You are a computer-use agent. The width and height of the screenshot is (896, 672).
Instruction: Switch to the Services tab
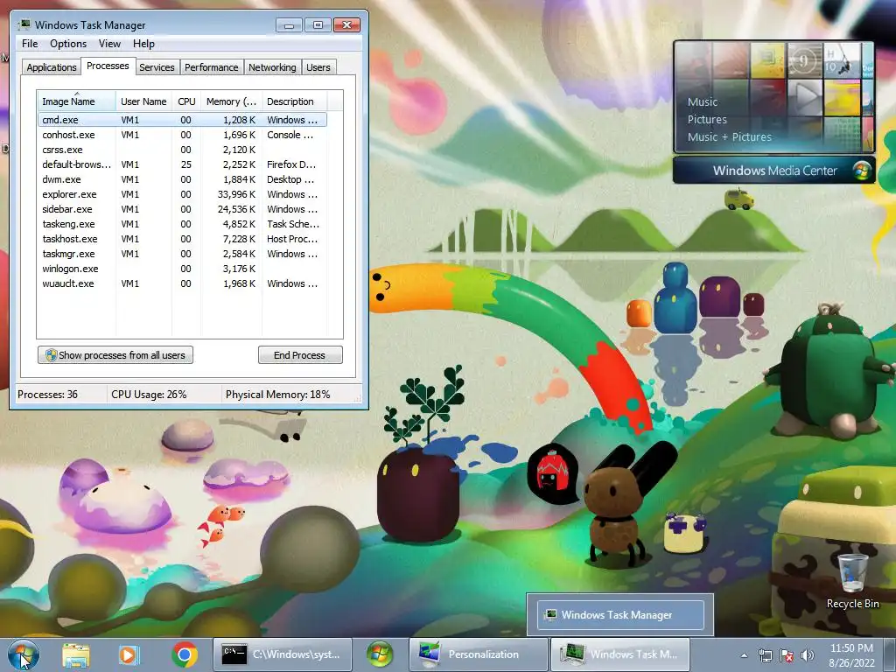157,67
